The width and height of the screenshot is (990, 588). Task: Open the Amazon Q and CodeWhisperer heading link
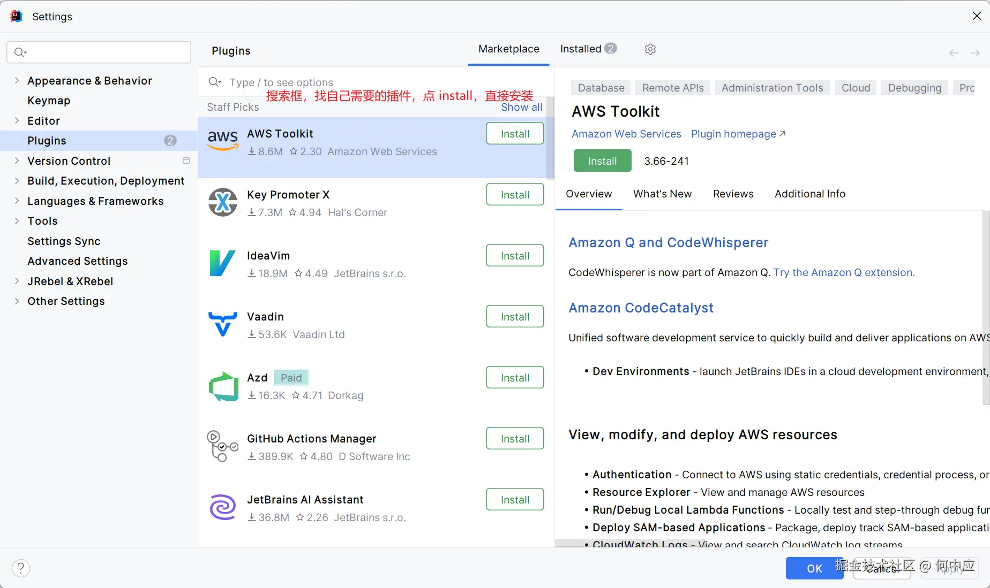[x=668, y=242]
